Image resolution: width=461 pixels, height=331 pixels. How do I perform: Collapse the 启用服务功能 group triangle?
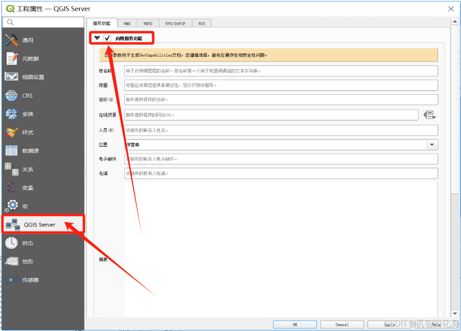(x=97, y=38)
